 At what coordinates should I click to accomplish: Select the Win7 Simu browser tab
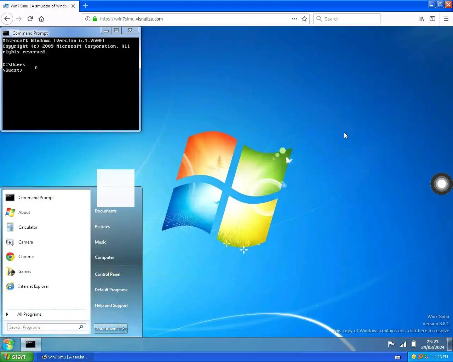click(x=39, y=6)
